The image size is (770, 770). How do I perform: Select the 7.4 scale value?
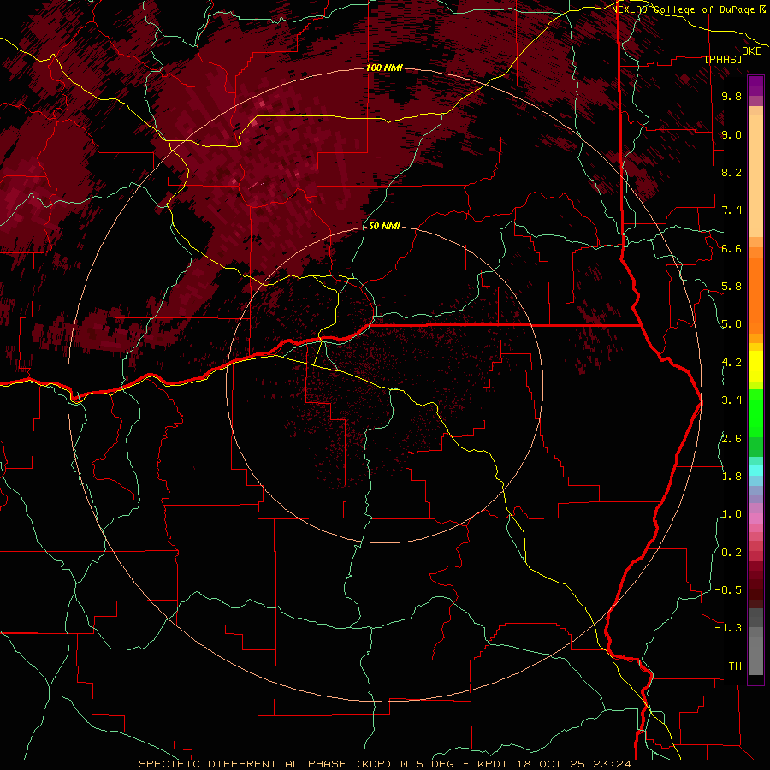[x=731, y=210]
